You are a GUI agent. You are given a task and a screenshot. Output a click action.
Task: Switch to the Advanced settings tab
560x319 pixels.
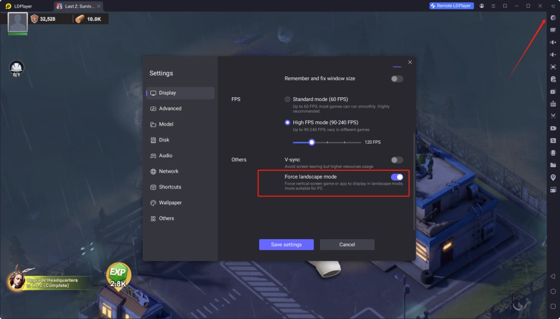[170, 109]
